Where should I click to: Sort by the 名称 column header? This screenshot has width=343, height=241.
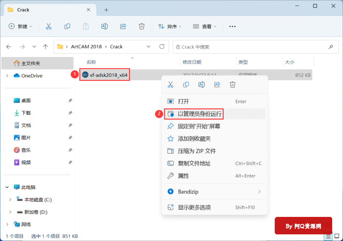point(91,62)
